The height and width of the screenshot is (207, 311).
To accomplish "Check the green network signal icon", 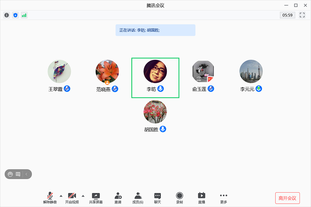I will pyautogui.click(x=24, y=15).
